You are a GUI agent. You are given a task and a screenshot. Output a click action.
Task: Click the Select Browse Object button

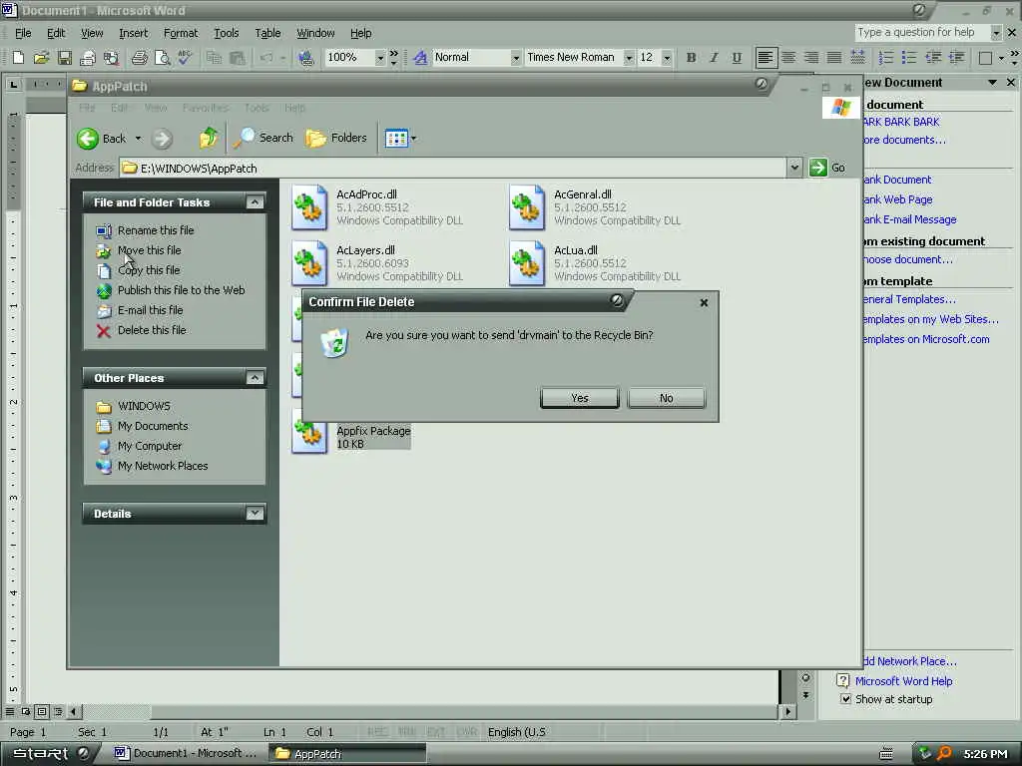[805, 678]
